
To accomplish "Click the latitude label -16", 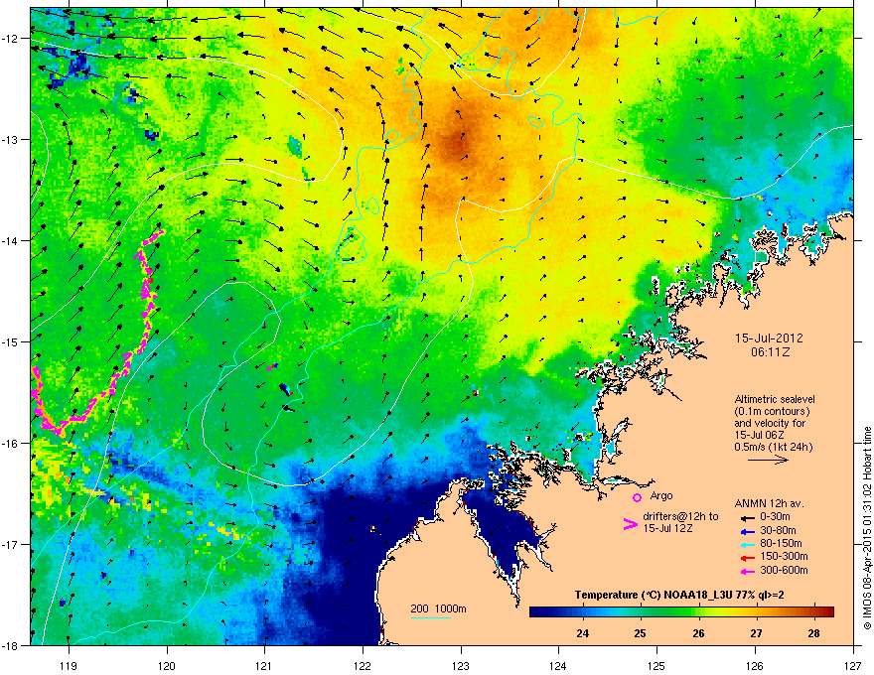I will tap(11, 444).
